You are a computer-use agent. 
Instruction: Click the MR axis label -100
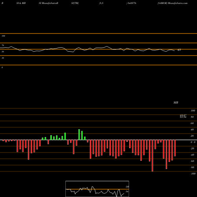click(193, 174)
